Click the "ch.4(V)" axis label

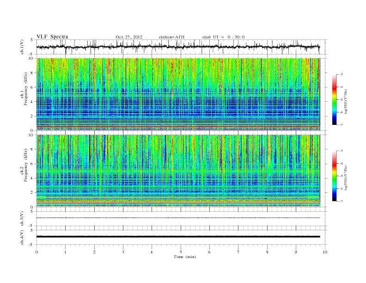(22, 237)
